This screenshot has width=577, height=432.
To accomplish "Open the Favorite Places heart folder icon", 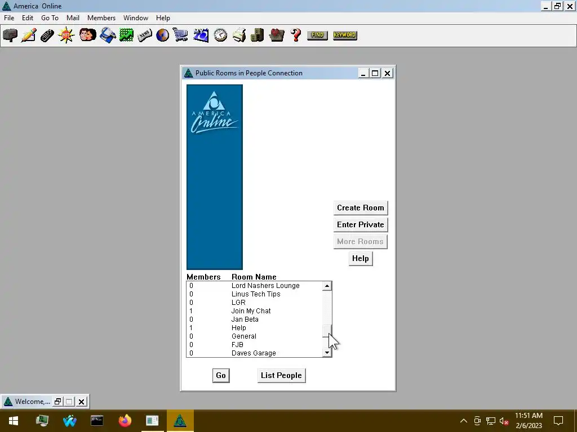I will [277, 35].
